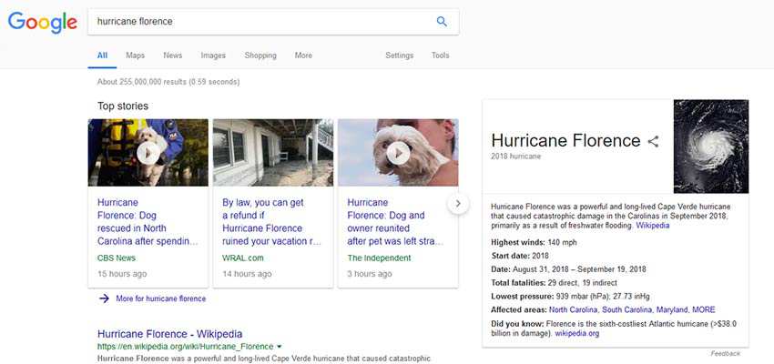Open the WRAL.com refund story

pyautogui.click(x=272, y=222)
